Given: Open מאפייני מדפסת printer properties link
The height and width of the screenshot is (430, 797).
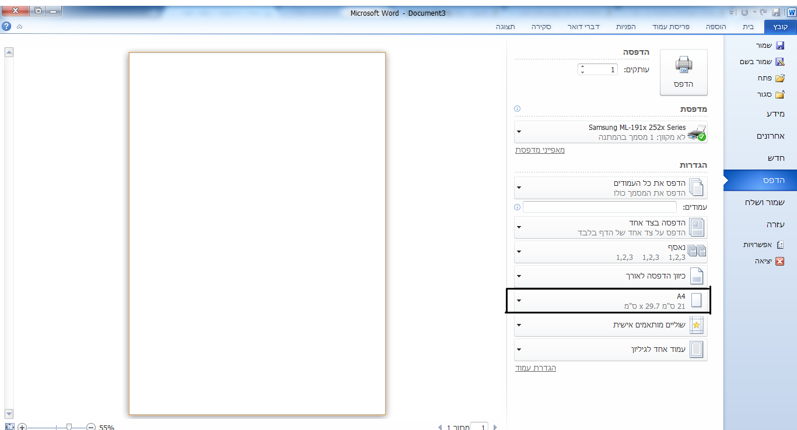Looking at the screenshot, I should pos(540,150).
